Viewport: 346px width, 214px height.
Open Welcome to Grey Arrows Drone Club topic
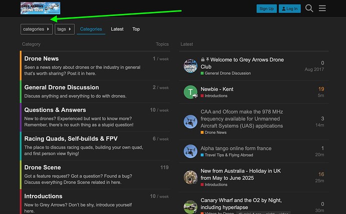pos(242,63)
